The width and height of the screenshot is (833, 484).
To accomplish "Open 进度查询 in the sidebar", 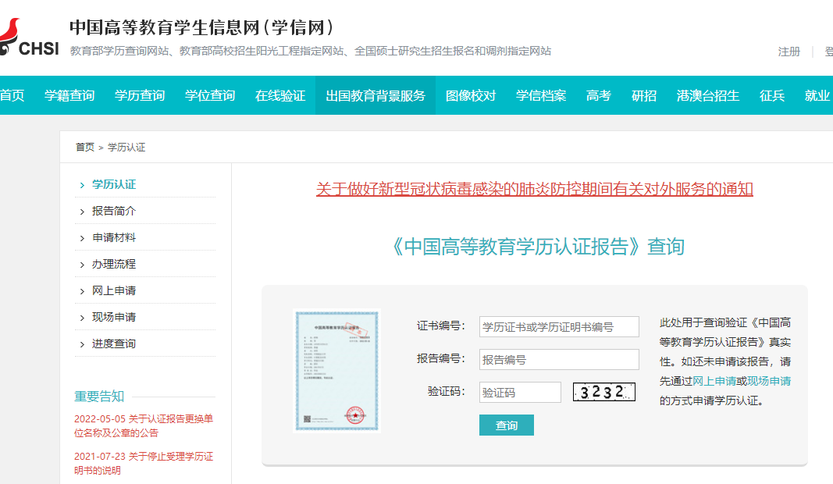I will [x=114, y=343].
